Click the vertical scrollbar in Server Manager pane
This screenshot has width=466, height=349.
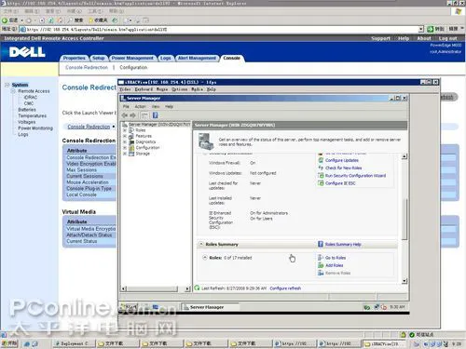point(404,219)
